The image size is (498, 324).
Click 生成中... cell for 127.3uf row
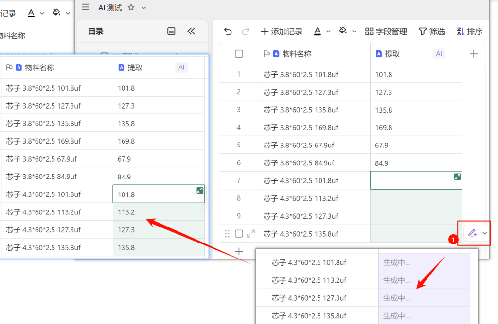(x=424, y=298)
